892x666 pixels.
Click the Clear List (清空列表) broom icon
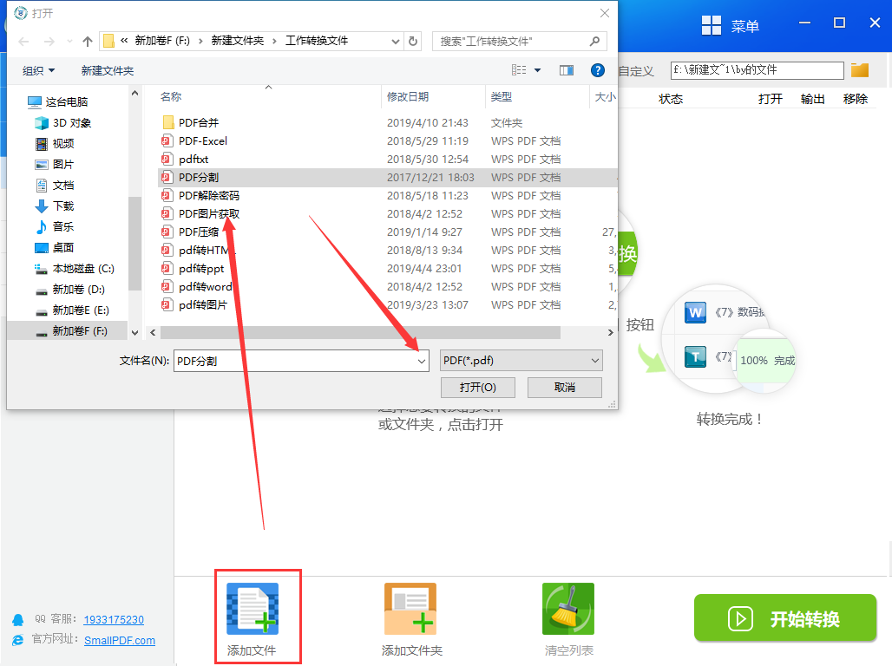tap(567, 609)
